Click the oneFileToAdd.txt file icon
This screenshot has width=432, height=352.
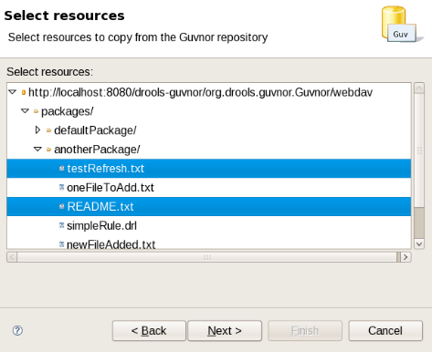(x=61, y=187)
